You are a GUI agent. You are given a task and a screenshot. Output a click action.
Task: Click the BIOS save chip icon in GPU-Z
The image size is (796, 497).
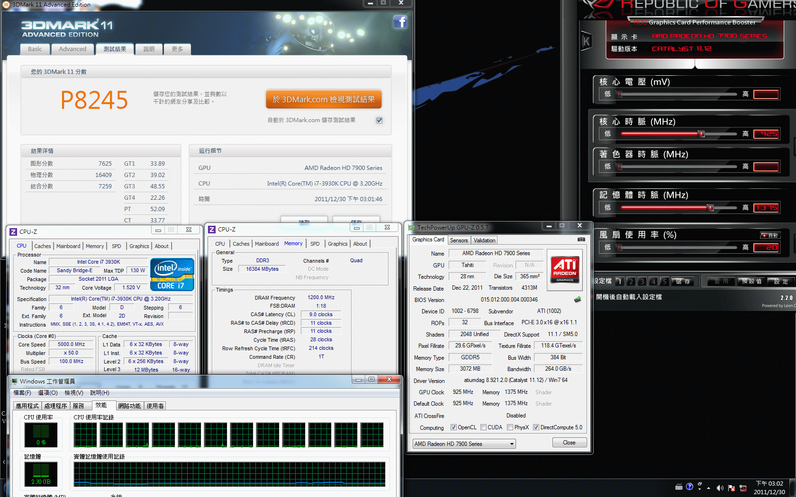(x=578, y=300)
